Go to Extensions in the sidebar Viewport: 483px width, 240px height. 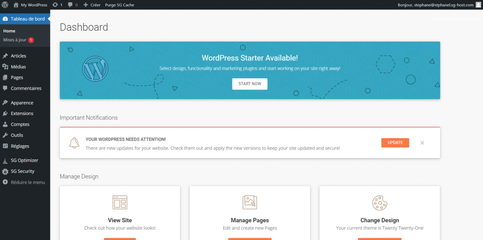click(22, 113)
